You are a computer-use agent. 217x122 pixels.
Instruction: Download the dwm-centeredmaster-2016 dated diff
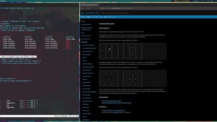pyautogui.click(x=117, y=103)
